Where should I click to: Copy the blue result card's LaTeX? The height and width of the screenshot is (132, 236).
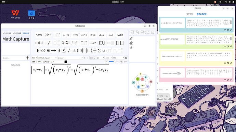[228, 30]
